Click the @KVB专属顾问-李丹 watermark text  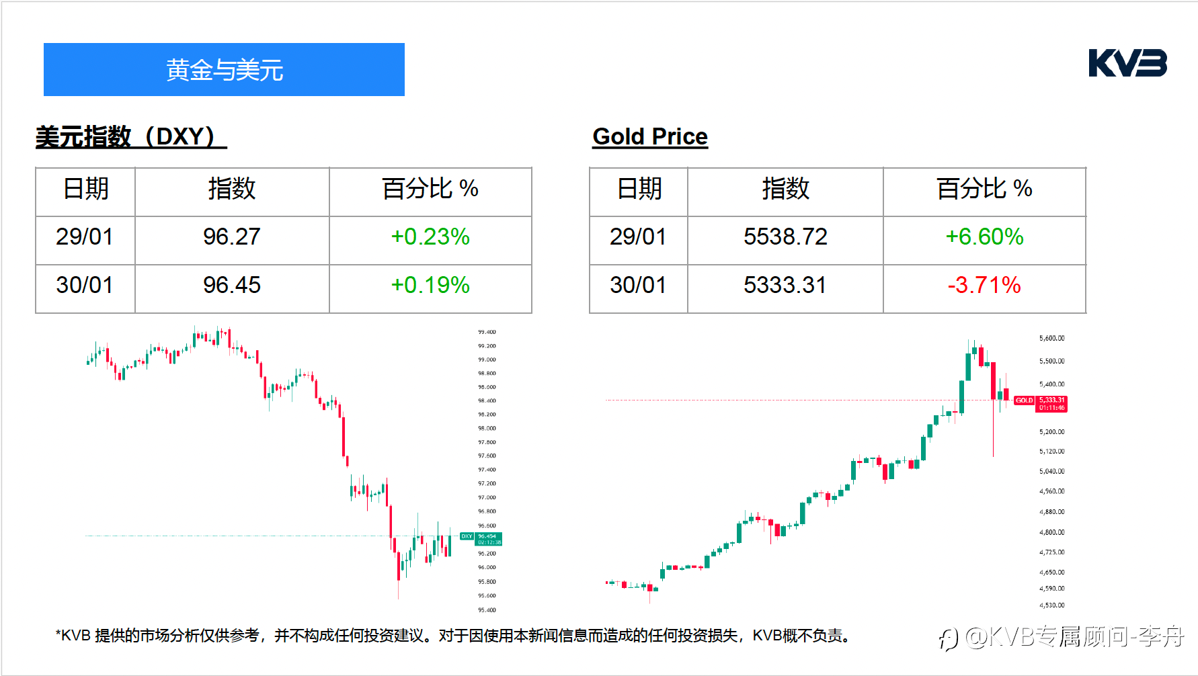pyautogui.click(x=1074, y=636)
